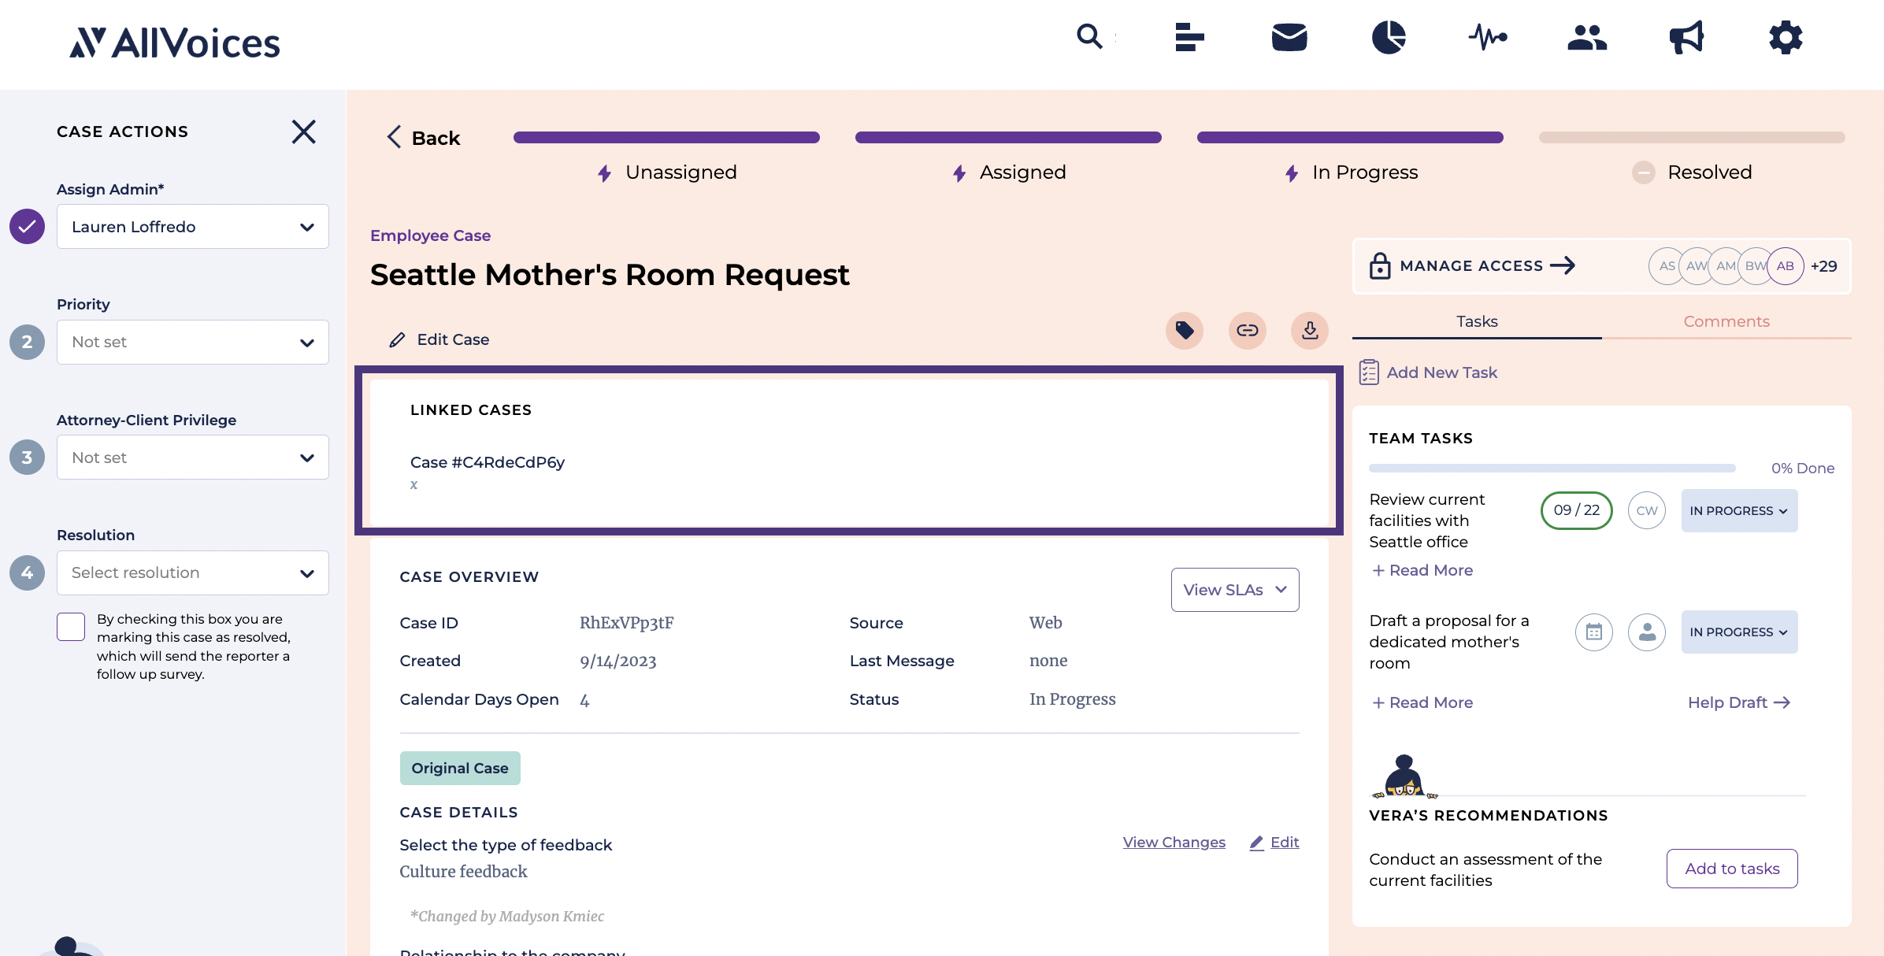Click the 09 / 22 due date pill
Image resolution: width=1884 pixels, height=956 pixels.
click(1576, 510)
